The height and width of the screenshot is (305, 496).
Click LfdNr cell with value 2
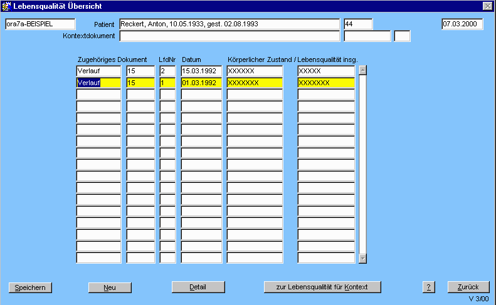[167, 71]
